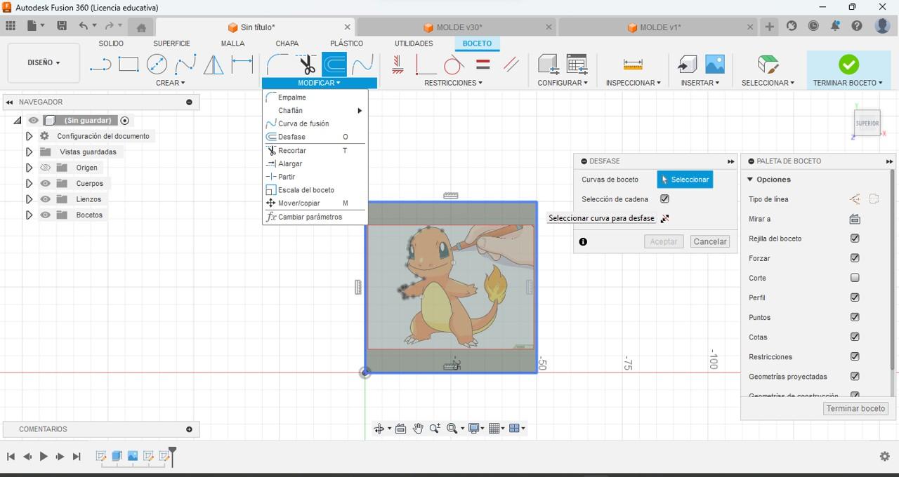The width and height of the screenshot is (899, 477).
Task: Click the Seleccionar button in Desfase dialog
Action: (x=685, y=180)
